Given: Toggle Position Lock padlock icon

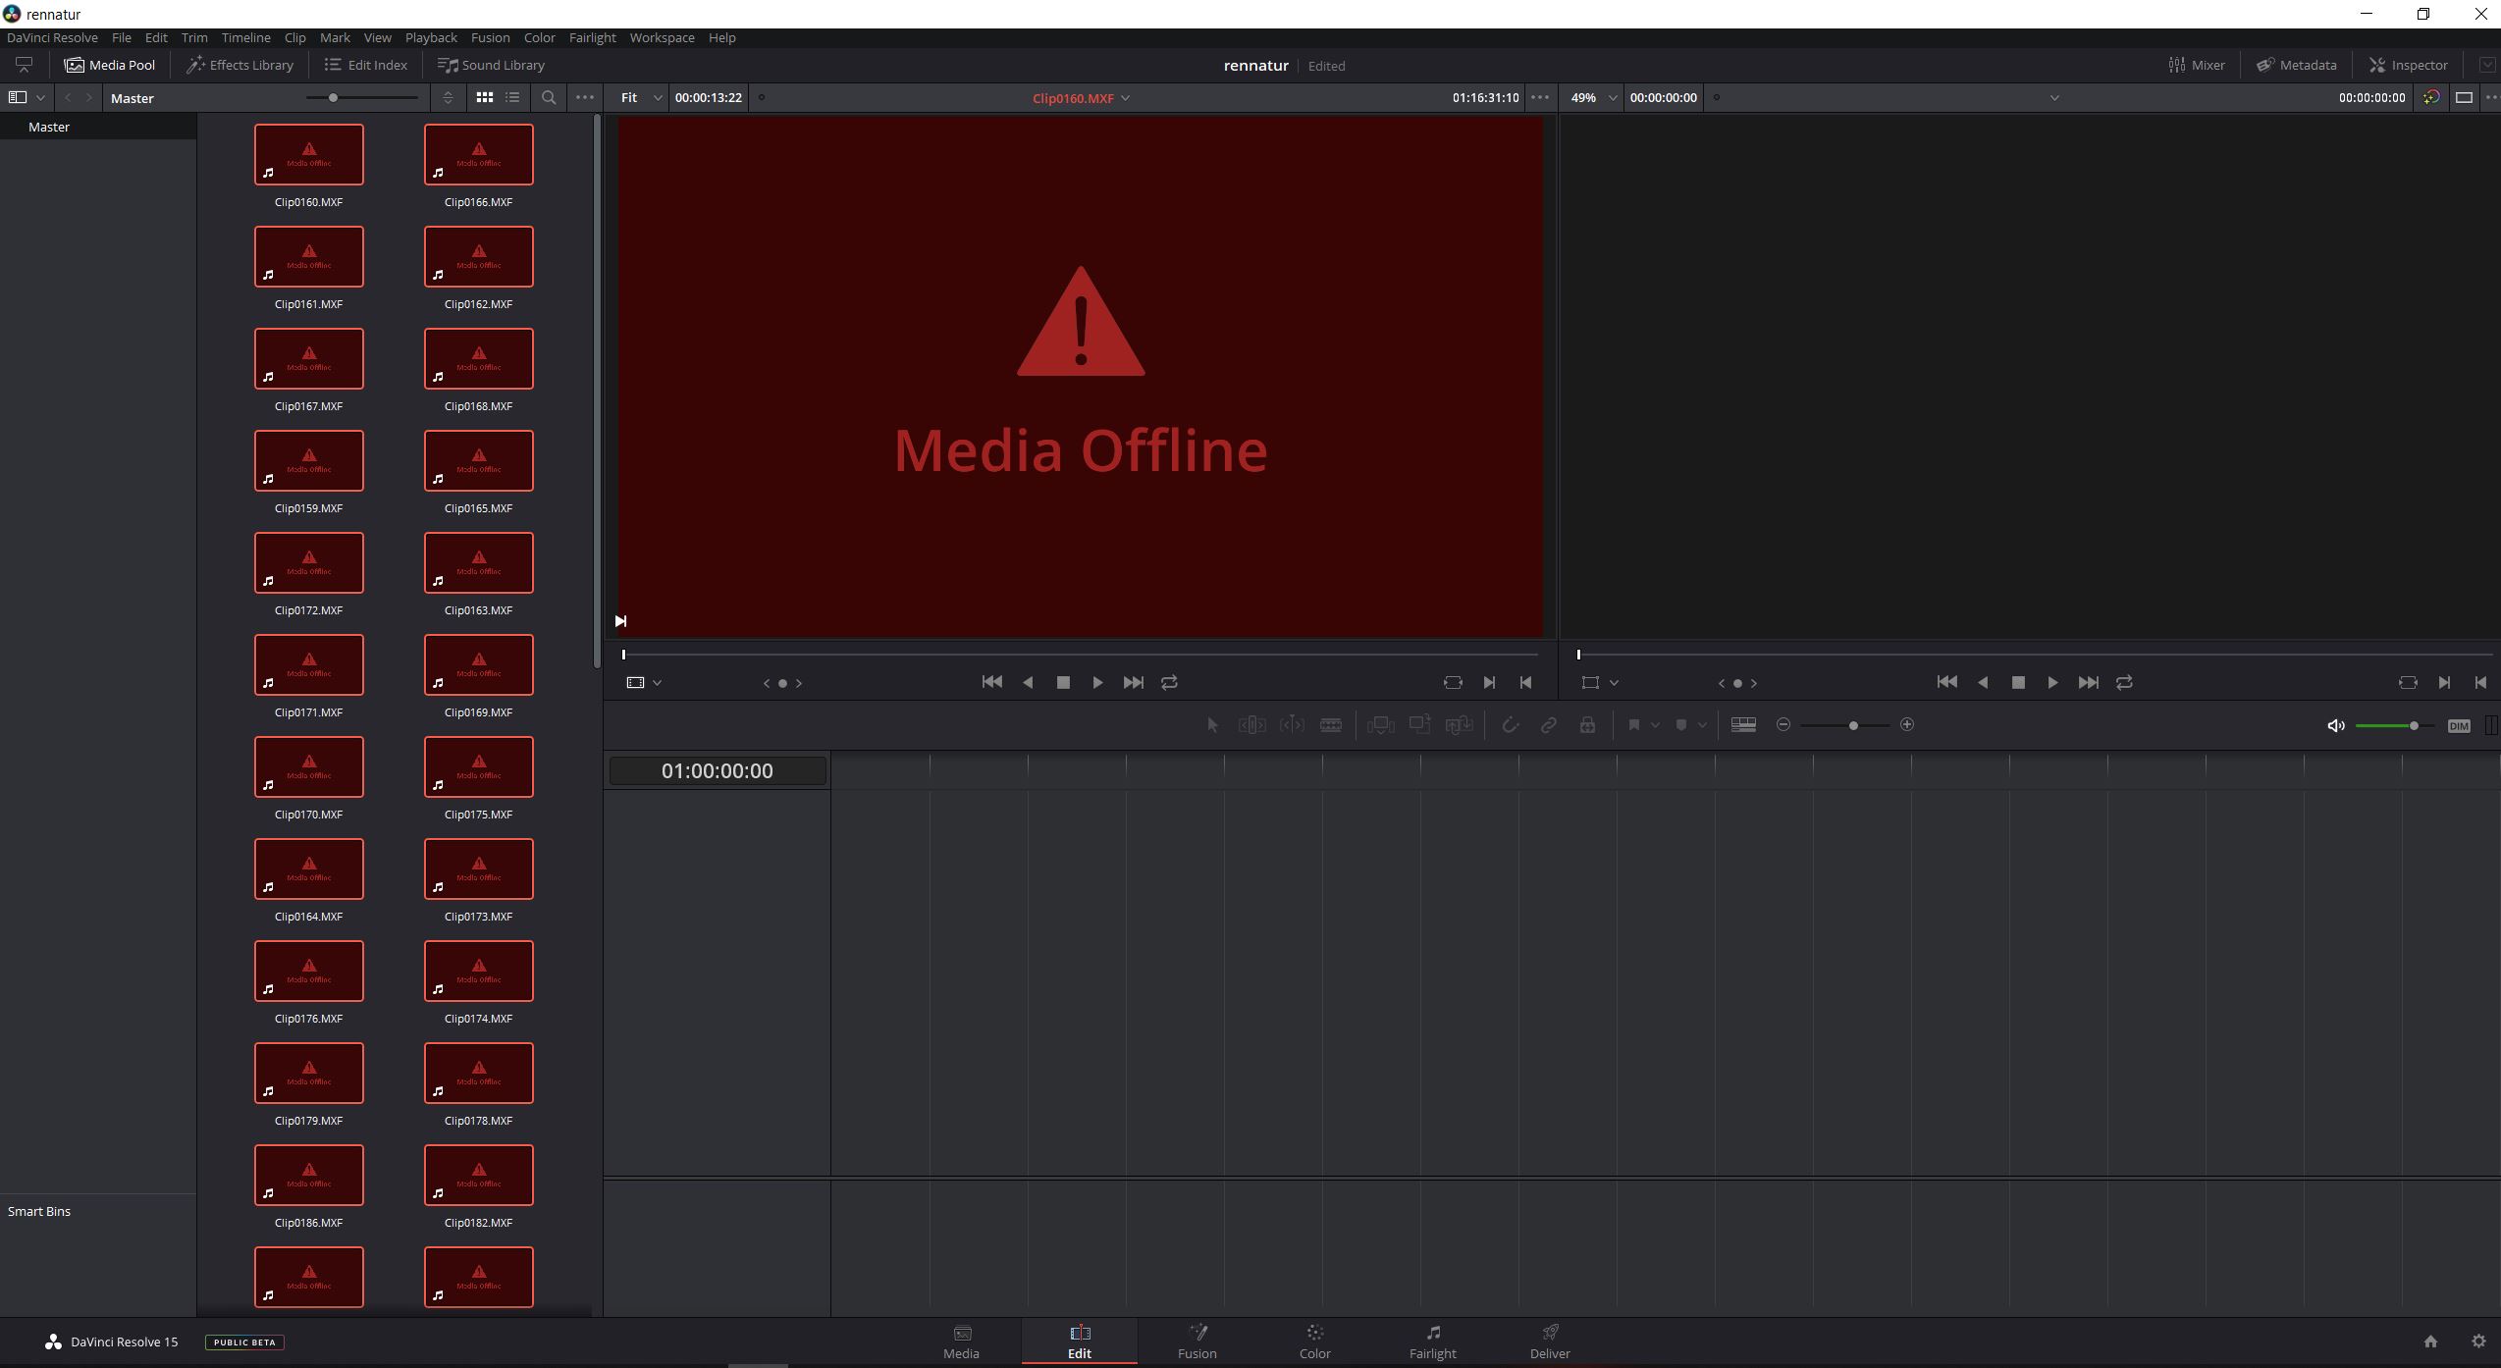Looking at the screenshot, I should [x=1587, y=725].
